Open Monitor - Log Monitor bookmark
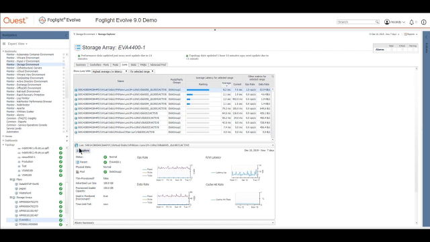The width and height of the screenshot is (430, 242). click(18, 98)
